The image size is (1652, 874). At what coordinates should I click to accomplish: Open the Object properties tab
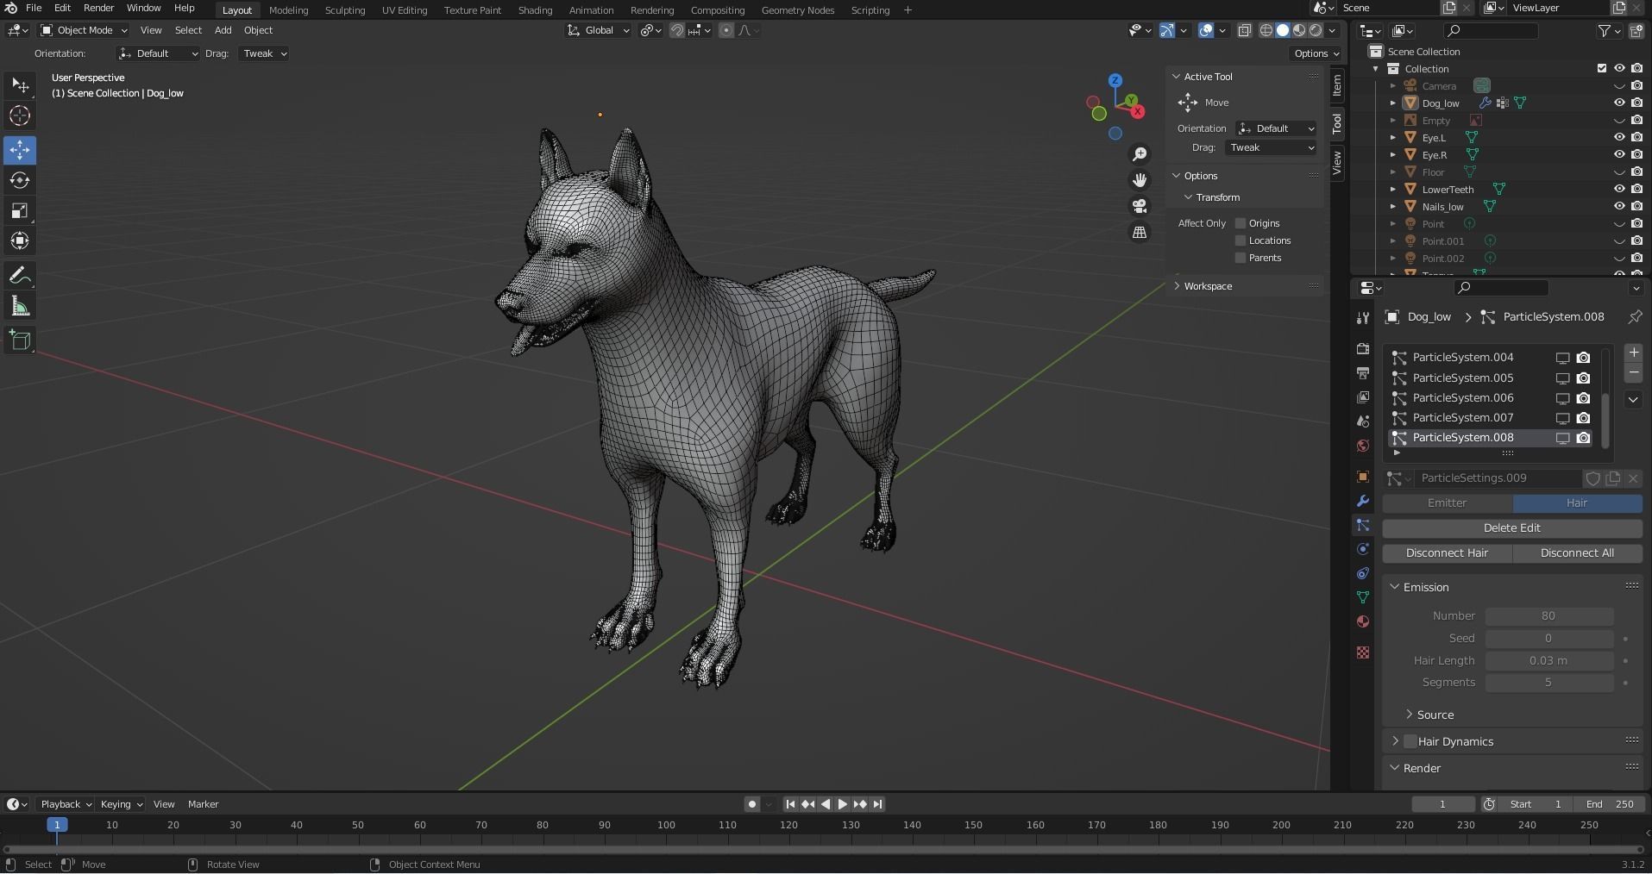coord(1363,477)
